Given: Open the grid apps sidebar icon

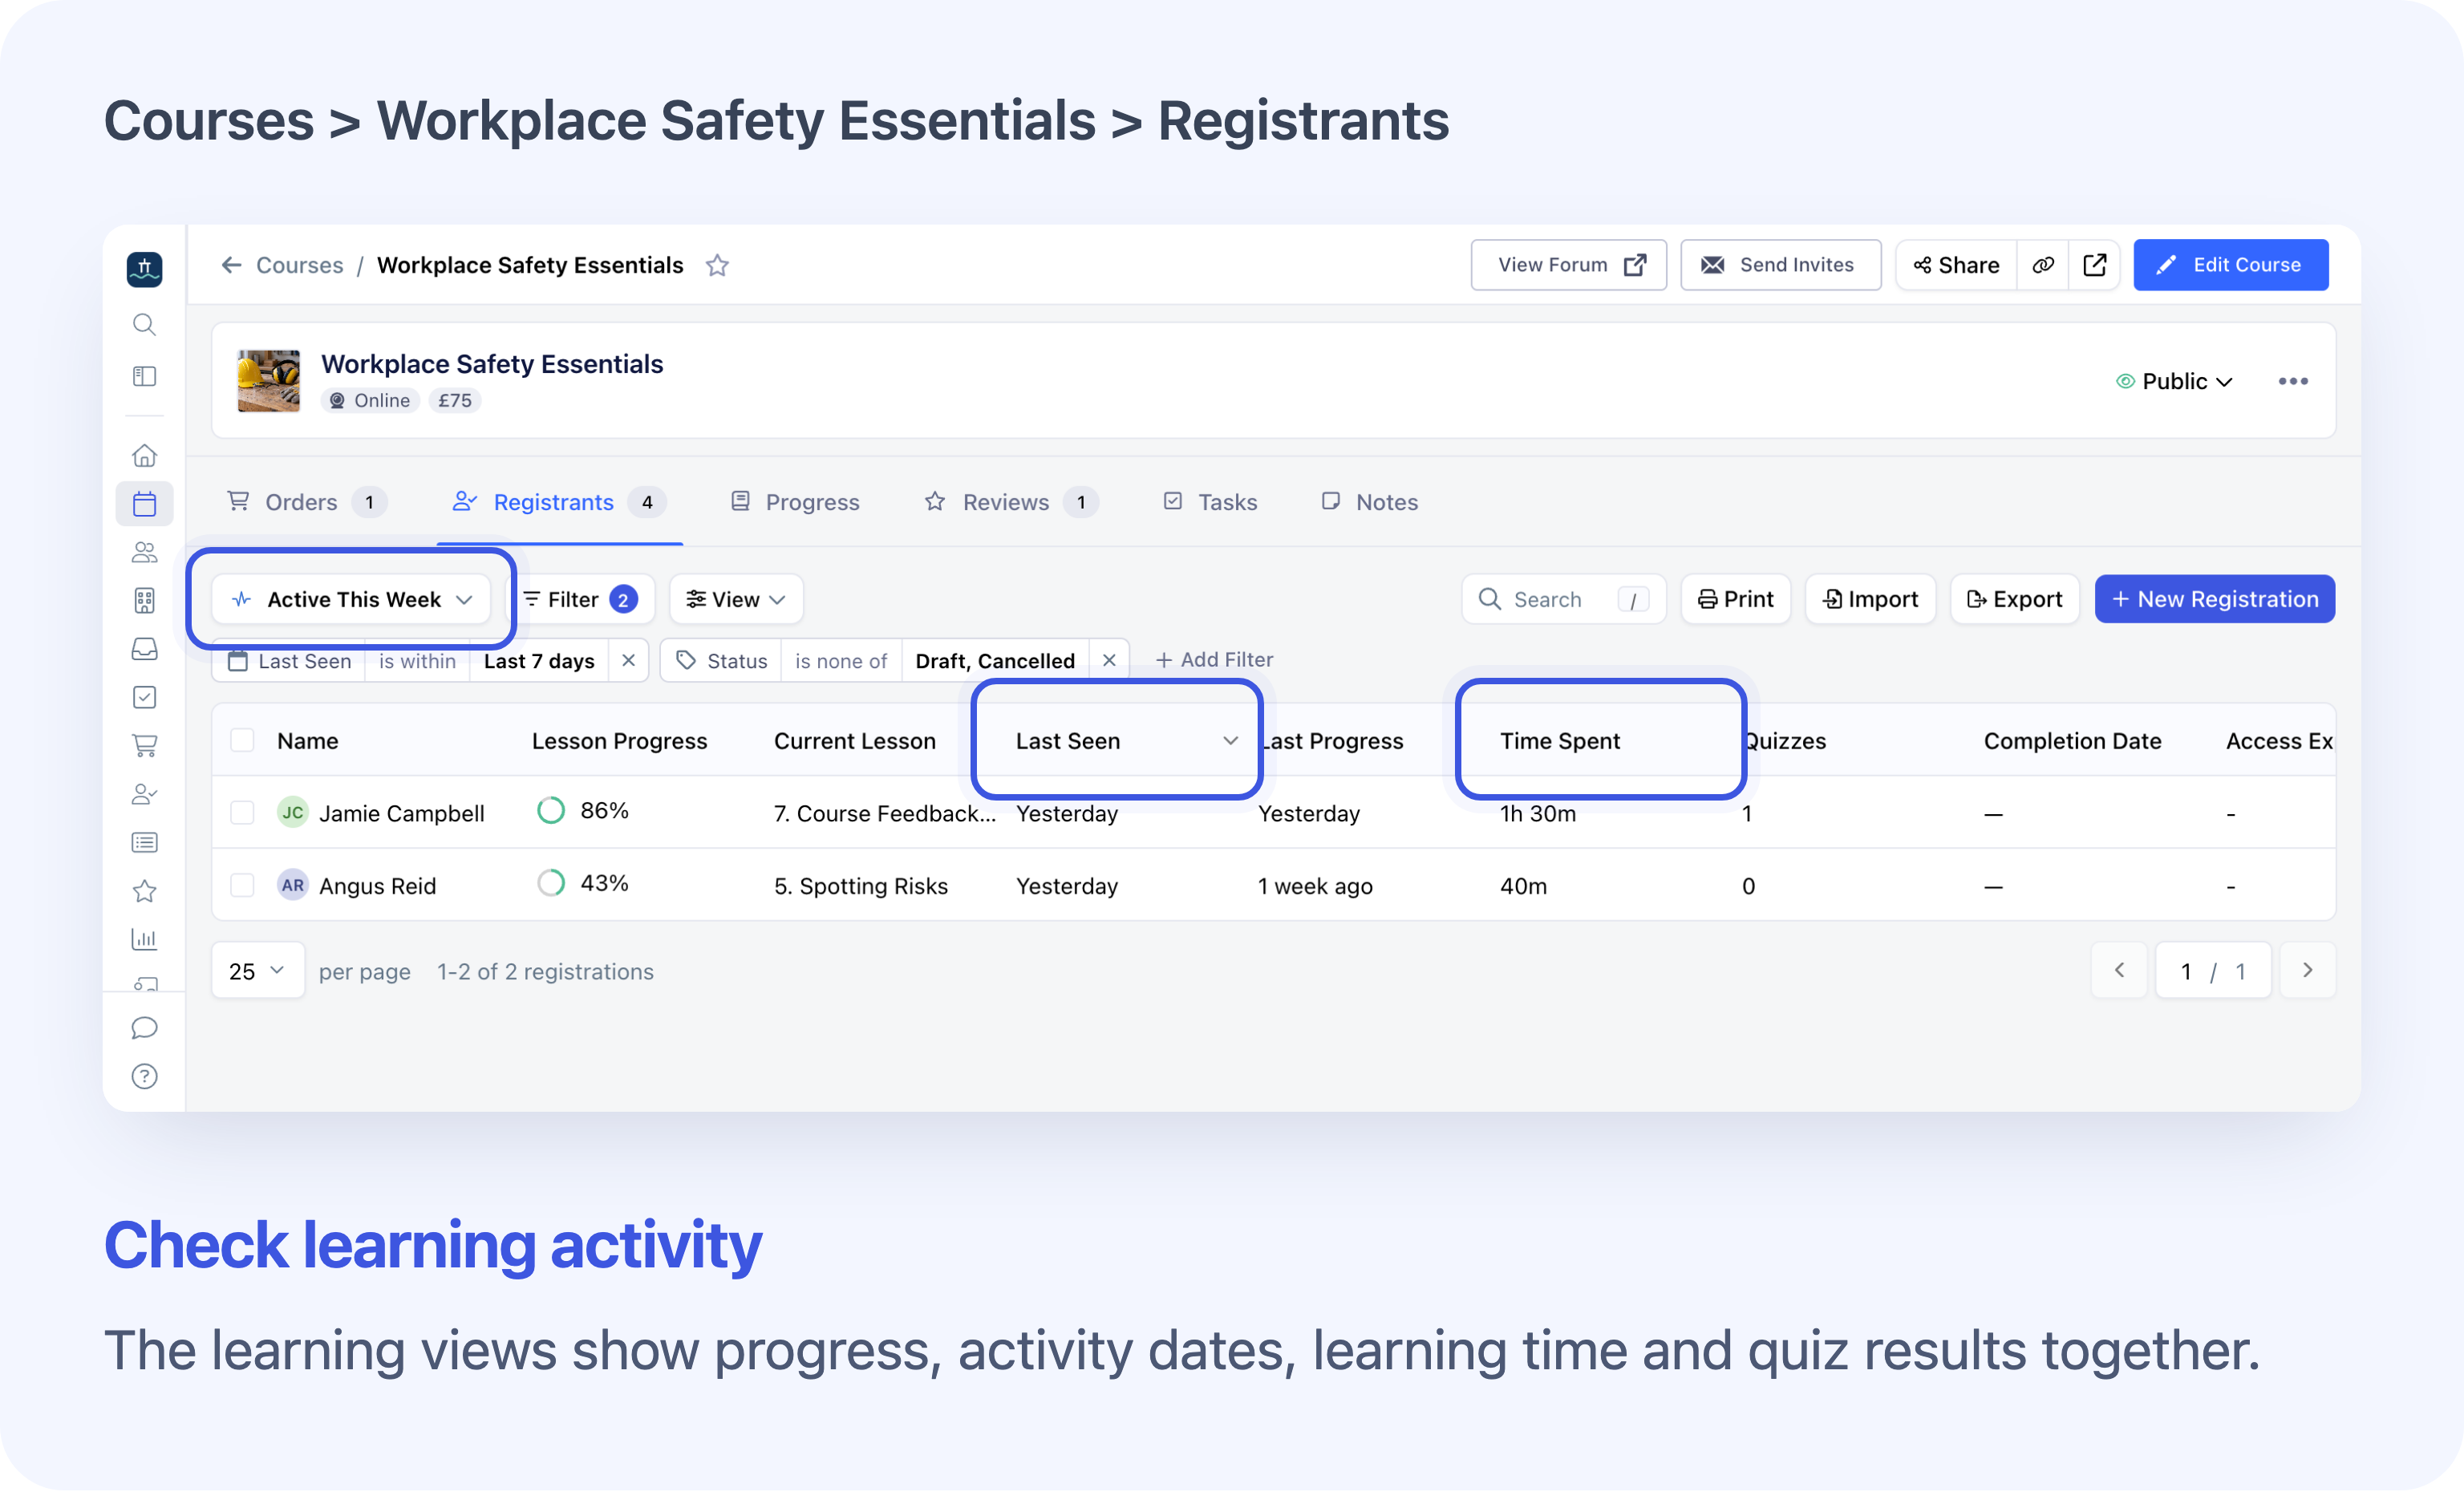Looking at the screenshot, I should [144, 600].
